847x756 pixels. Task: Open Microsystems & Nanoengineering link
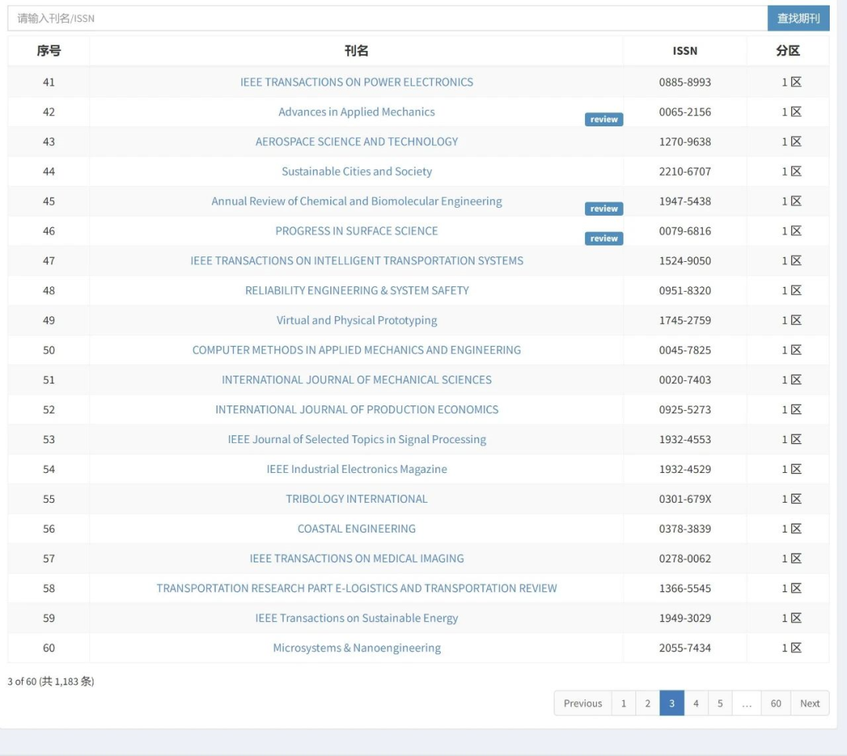[x=357, y=649]
